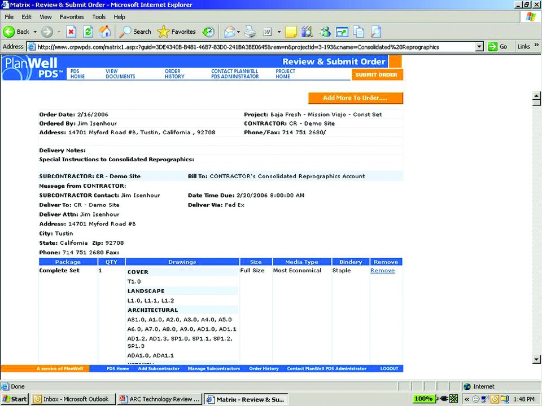Click Order History in the footer bar
Viewport: 542px width, 406px height.
(x=264, y=369)
